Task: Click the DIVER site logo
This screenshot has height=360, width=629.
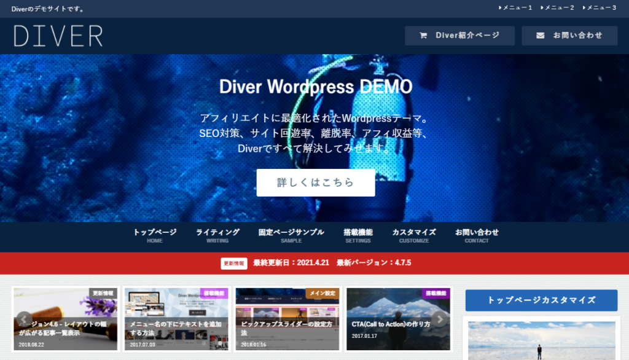Action: click(58, 36)
